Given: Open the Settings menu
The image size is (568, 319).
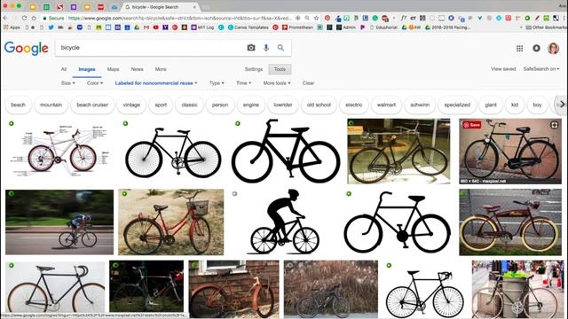Looking at the screenshot, I should pos(254,69).
